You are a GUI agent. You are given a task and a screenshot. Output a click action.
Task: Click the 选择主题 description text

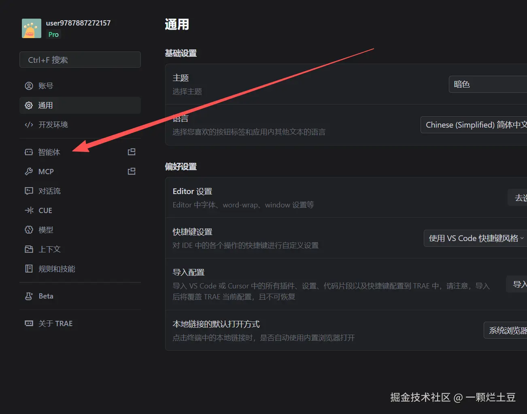pyautogui.click(x=187, y=92)
